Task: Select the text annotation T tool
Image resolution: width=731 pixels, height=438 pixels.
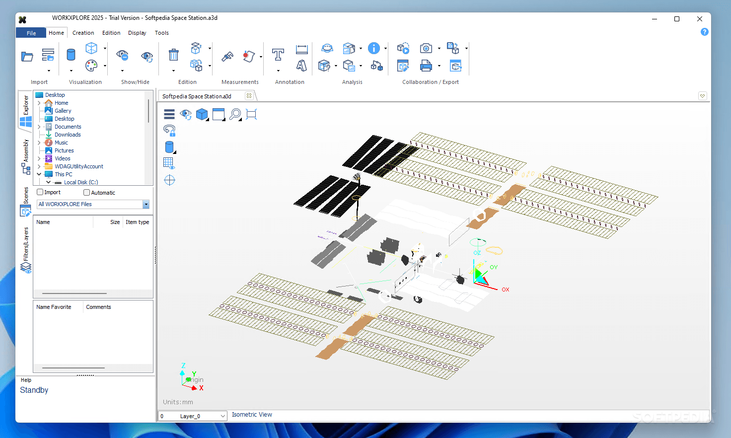Action: 278,54
